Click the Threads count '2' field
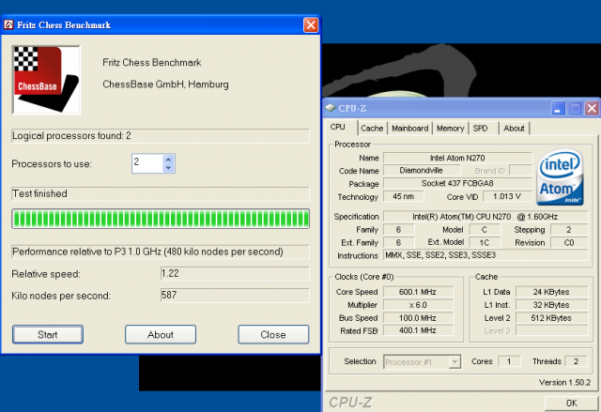Viewport: 601px width, 412px height. click(x=576, y=361)
